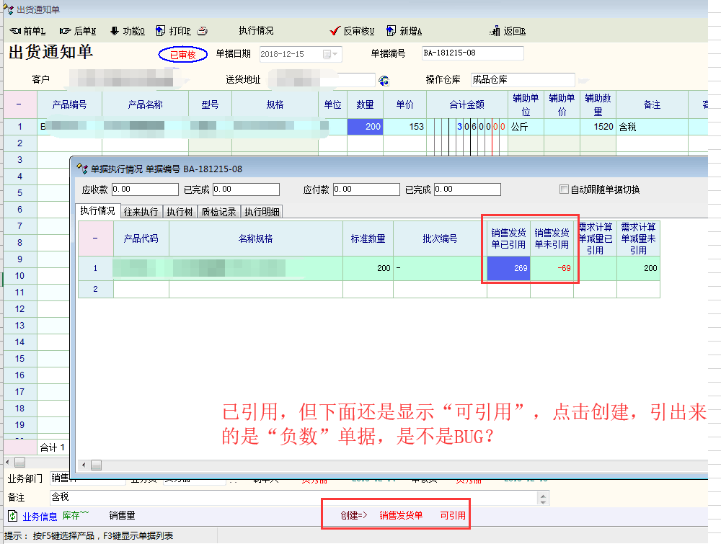Click the 执行情况 toolbar button
The image size is (721, 544).
tap(256, 31)
